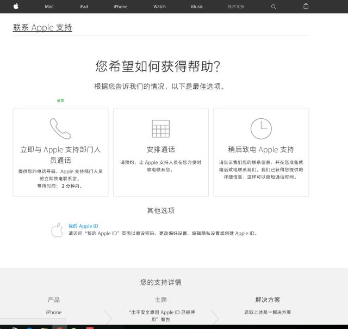The height and width of the screenshot is (329, 348).
Task: Click the 根据您告诉我们的情况 subtitle
Action: click(160, 86)
